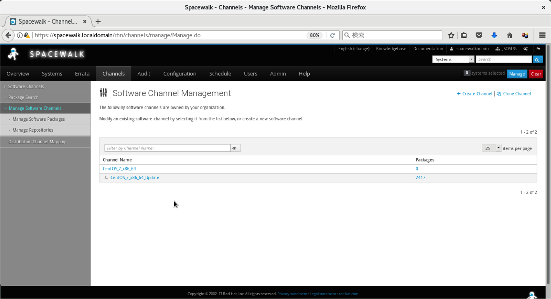Open the Pocket icon in Firefox toolbar
Screen dimensions: 551x299
479,35
